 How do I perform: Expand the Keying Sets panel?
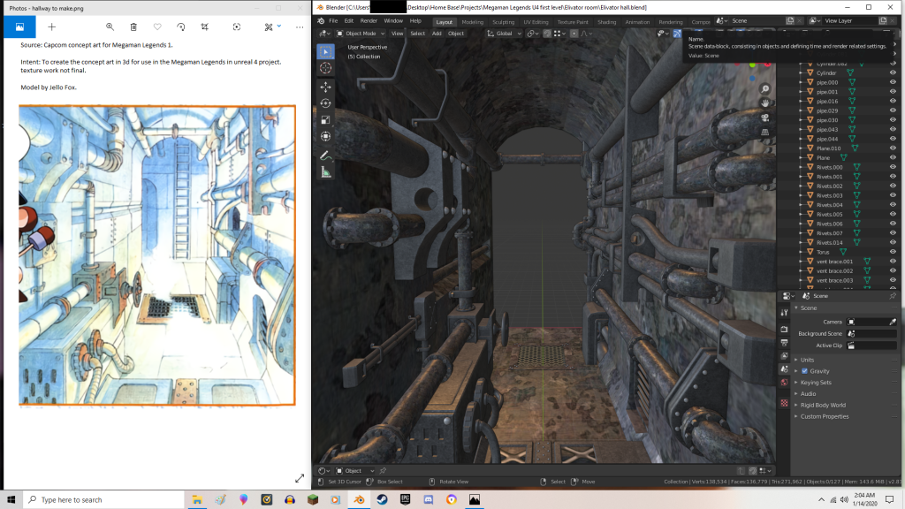[815, 382]
